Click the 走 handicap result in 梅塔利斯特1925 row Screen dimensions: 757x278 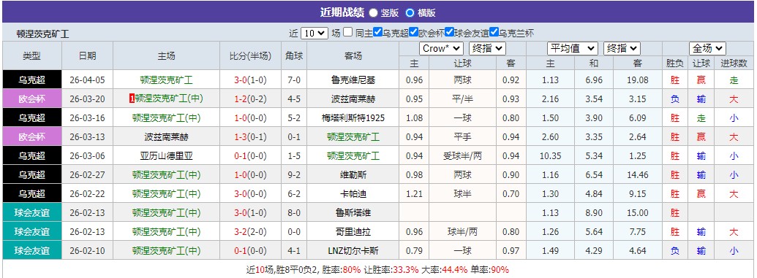(x=701, y=118)
